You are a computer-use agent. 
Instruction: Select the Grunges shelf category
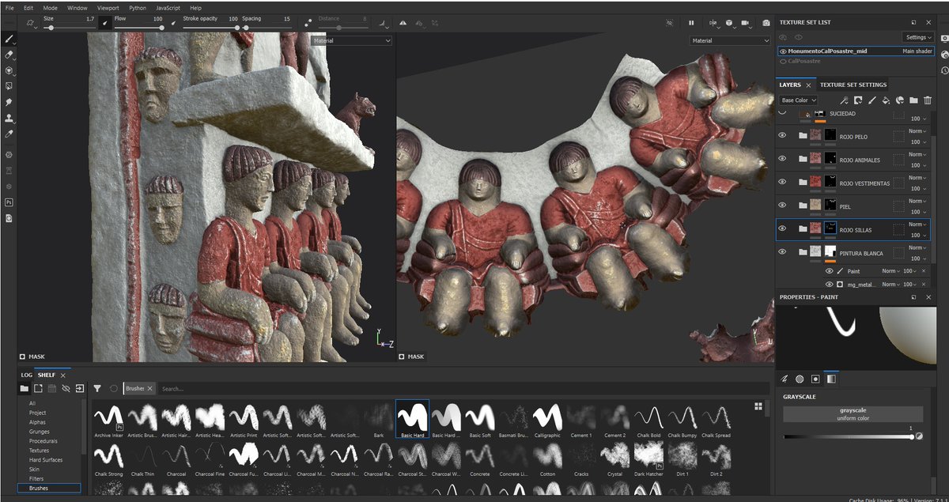(x=40, y=432)
